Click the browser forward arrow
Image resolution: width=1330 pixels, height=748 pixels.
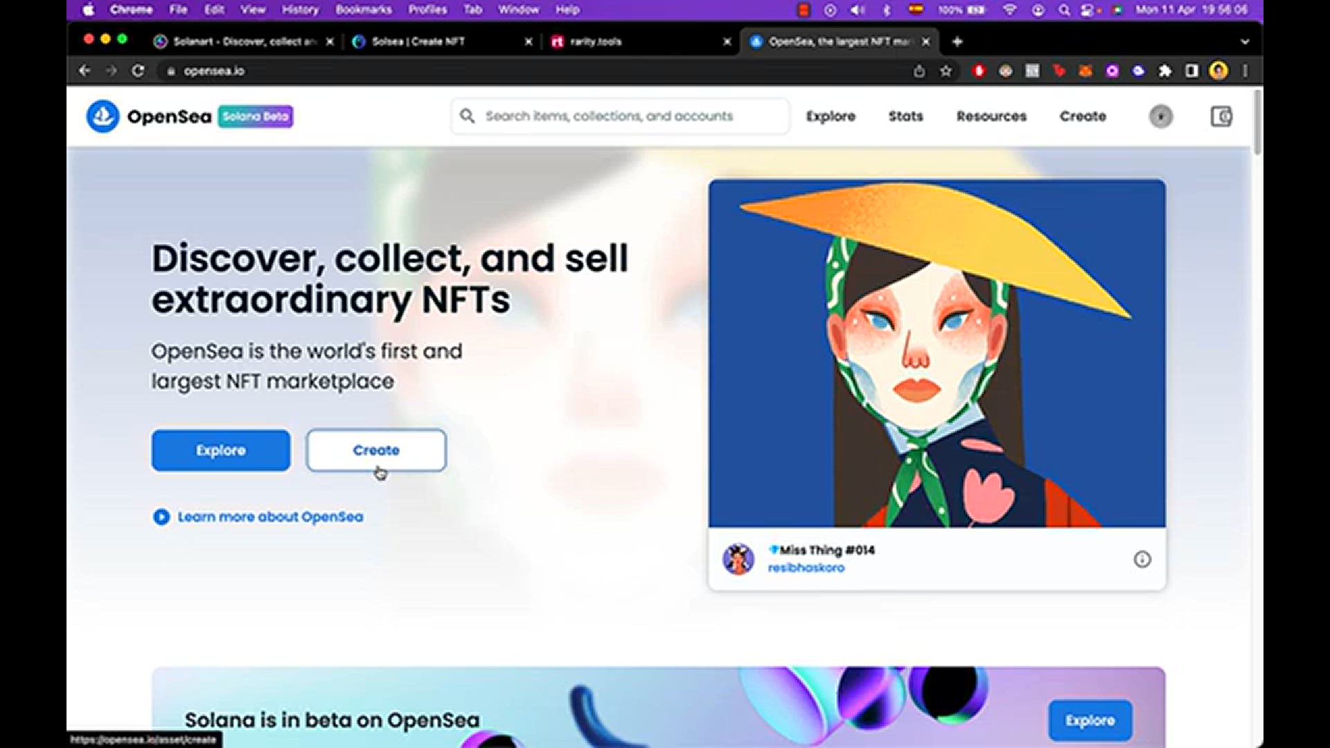[x=111, y=71]
